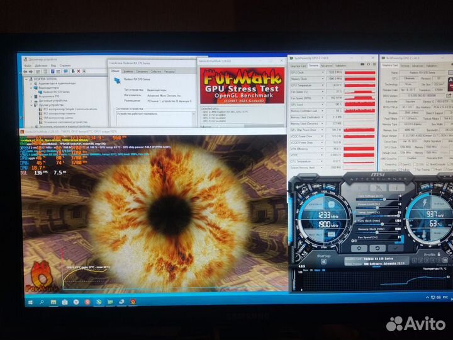Adjust the Power Limit slider in Afterburner
Image resolution: width=453 pixels, height=340 pixels.
377,208
